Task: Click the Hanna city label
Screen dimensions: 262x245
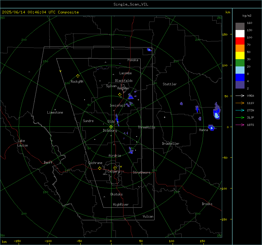Action: [x=203, y=130]
